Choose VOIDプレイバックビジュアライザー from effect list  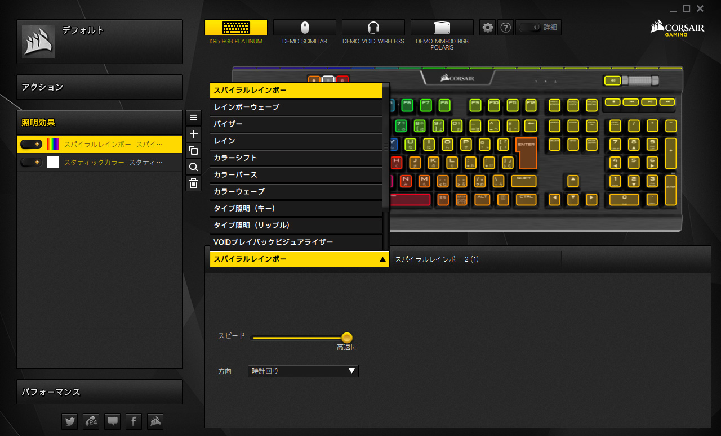[x=296, y=242]
